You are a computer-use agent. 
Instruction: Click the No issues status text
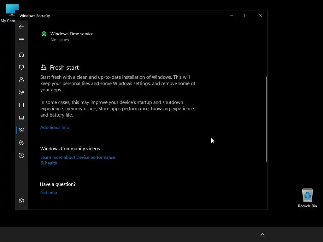(x=60, y=40)
